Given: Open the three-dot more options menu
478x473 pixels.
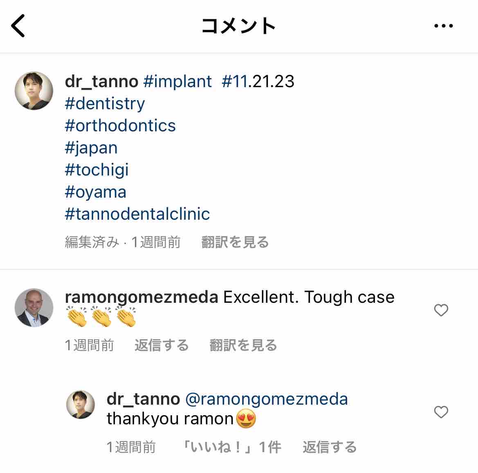Looking at the screenshot, I should click(444, 26).
